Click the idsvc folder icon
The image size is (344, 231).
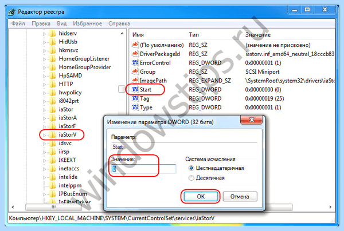[x=52, y=144]
